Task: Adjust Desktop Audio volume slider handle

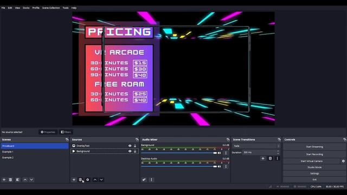Action: pyautogui.click(x=215, y=166)
